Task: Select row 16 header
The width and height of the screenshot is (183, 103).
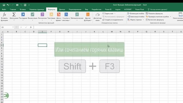Action: (2, 75)
